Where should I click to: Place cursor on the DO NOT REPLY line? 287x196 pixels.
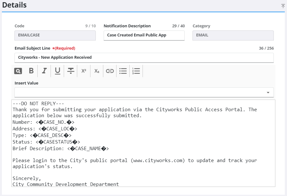click(x=38, y=104)
